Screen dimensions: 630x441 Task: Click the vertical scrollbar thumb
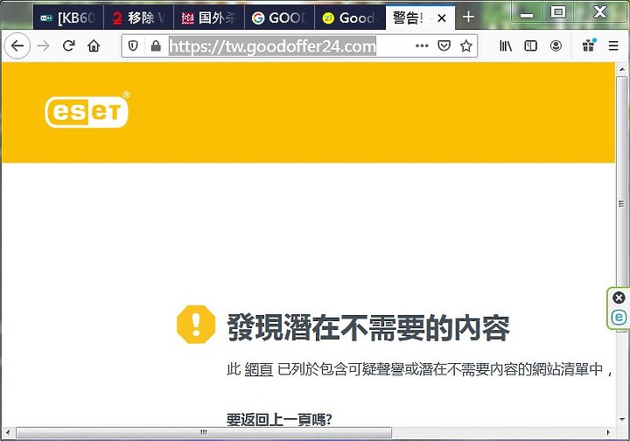point(622,204)
